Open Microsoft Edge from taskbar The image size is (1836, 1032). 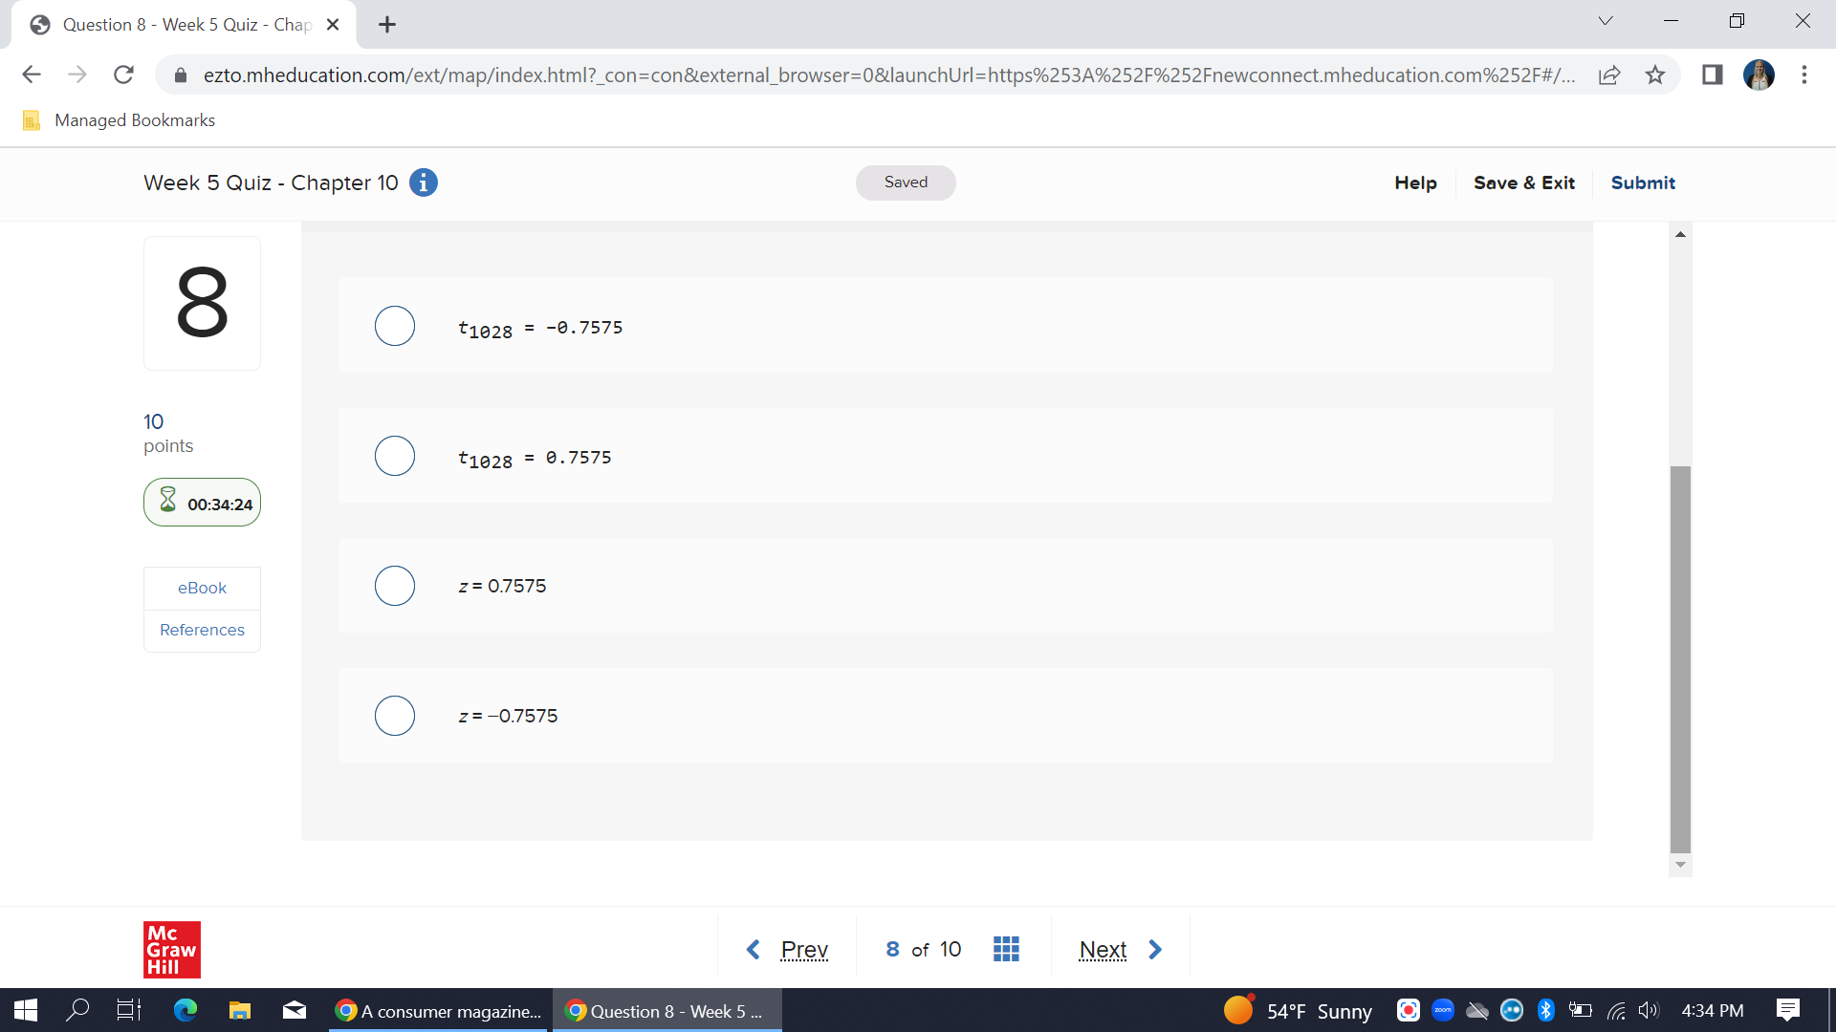pos(185,1010)
